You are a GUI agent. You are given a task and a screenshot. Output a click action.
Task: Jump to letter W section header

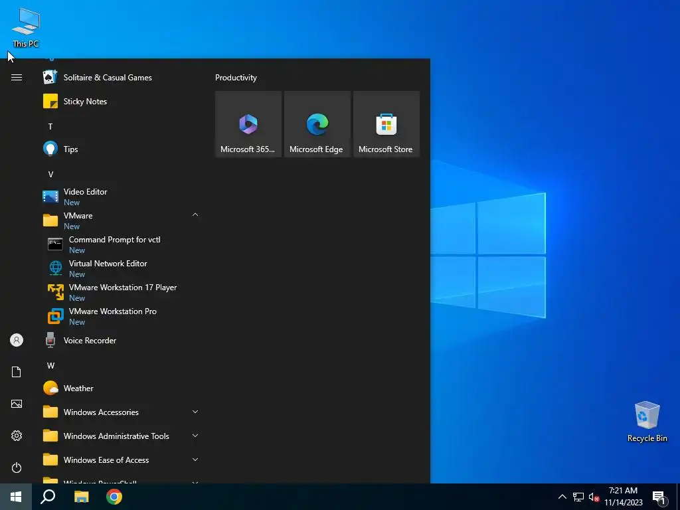[50, 366]
